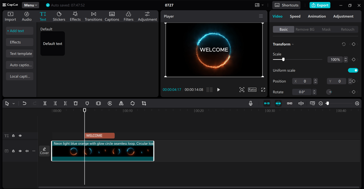Mirror the clip with flip icon
The width and height of the screenshot is (364, 189).
click(x=121, y=103)
